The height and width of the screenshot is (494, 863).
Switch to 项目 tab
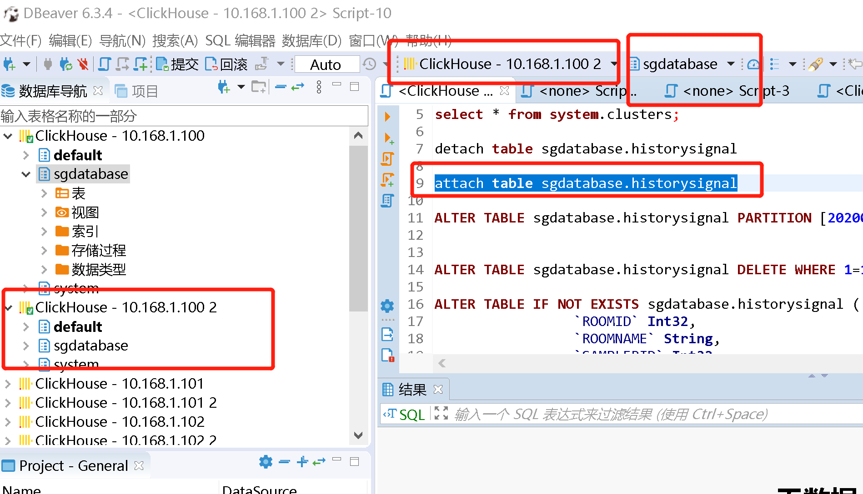[x=136, y=91]
